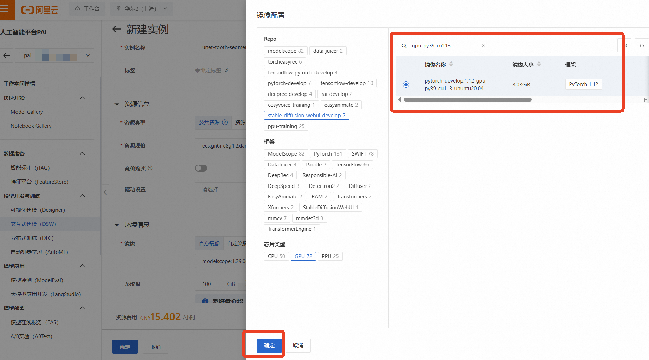This screenshot has width=649, height=360.
Task: Open Notebook Gallery in the sidebar
Action: point(31,126)
